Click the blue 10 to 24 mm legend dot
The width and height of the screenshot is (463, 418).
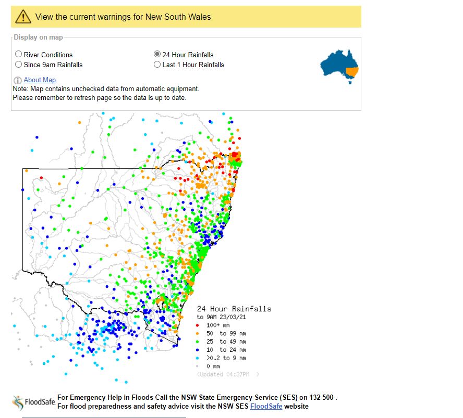[198, 350]
